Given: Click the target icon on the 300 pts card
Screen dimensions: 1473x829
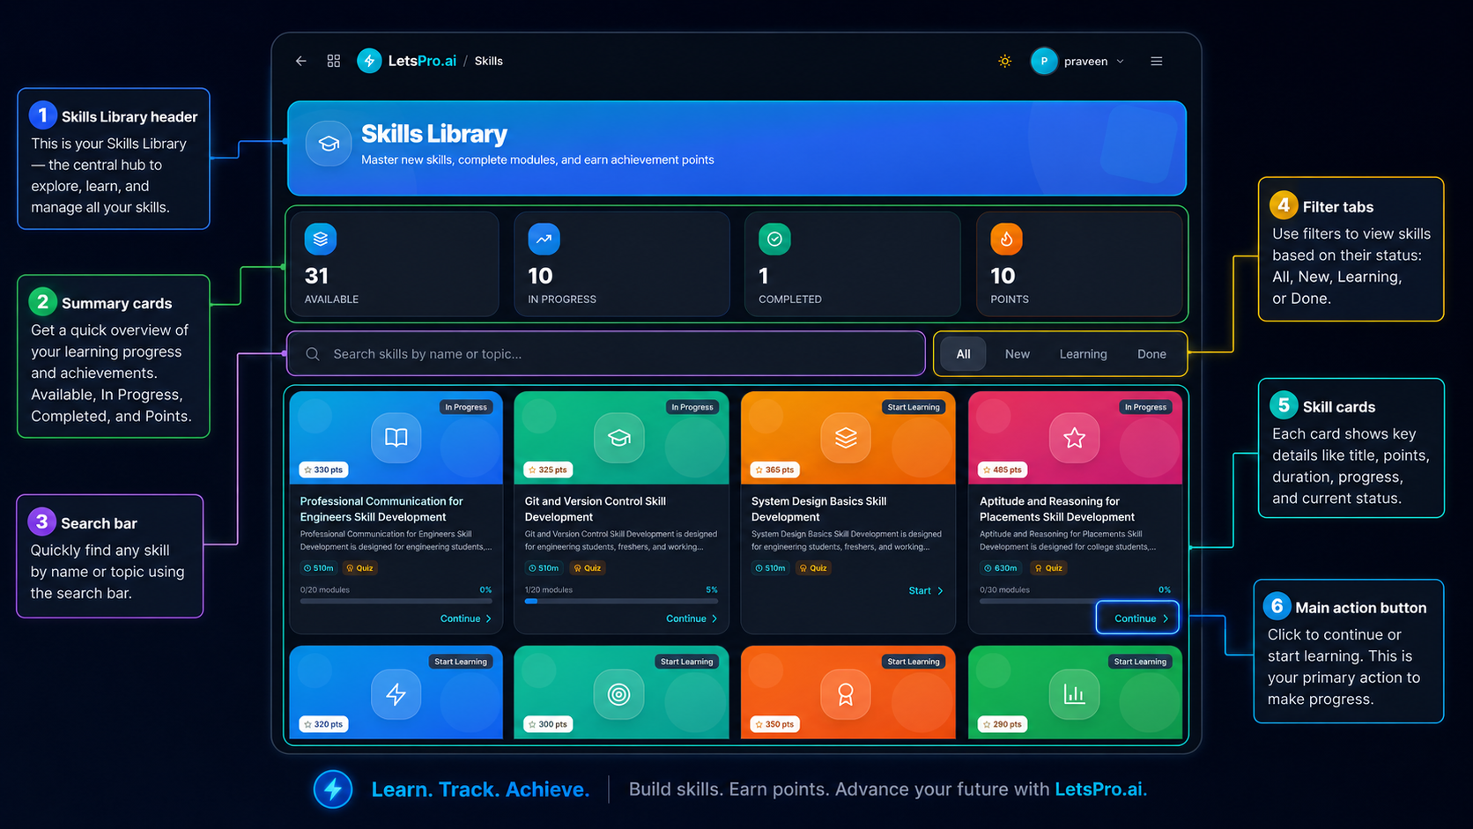Looking at the screenshot, I should point(619,695).
